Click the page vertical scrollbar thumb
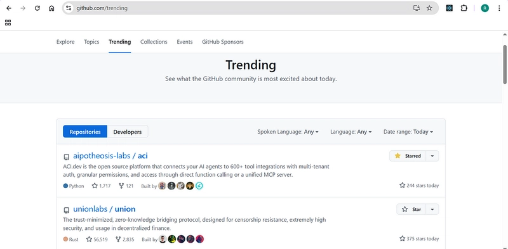Screen dimensions: 508x249 (505, 65)
